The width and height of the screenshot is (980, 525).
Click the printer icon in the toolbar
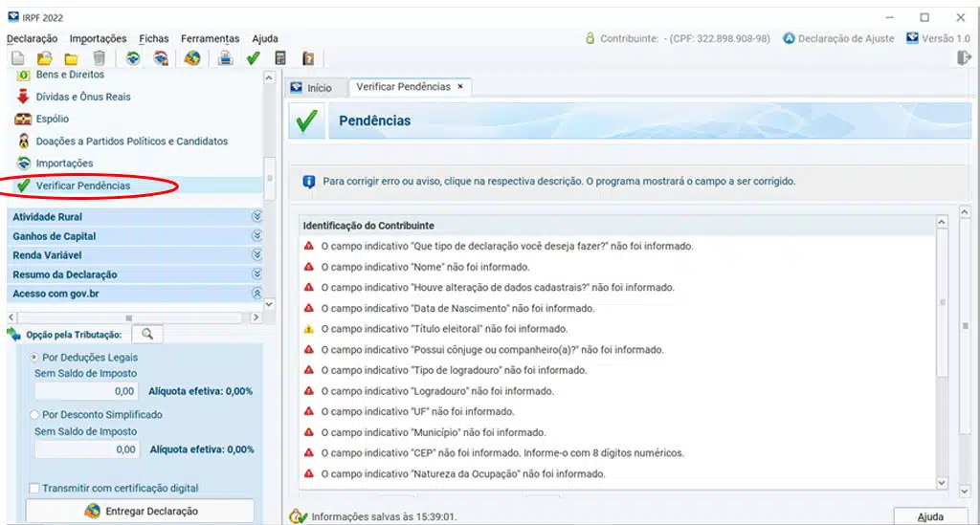(x=225, y=58)
